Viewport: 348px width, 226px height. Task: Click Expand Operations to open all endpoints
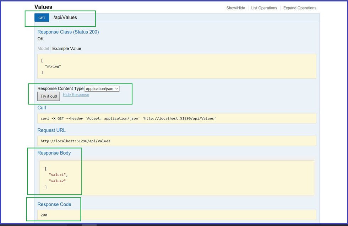pyautogui.click(x=299, y=7)
